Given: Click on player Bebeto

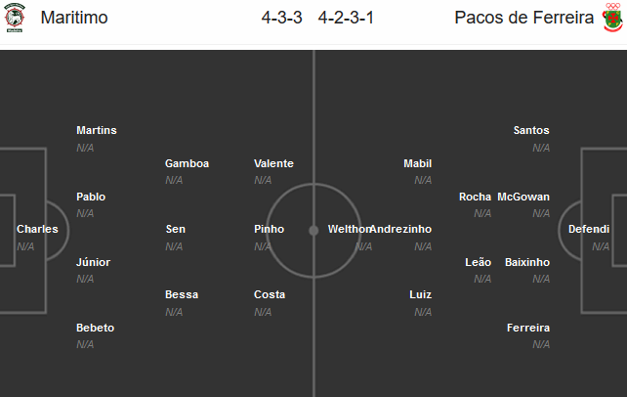Looking at the screenshot, I should [x=95, y=328].
